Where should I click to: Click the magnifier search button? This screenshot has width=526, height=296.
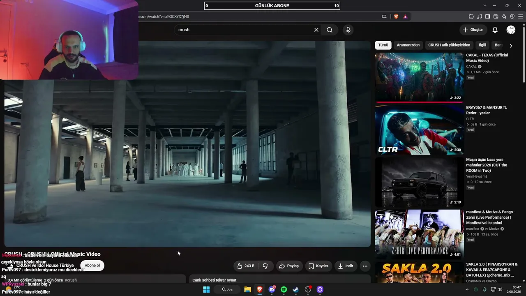click(330, 30)
